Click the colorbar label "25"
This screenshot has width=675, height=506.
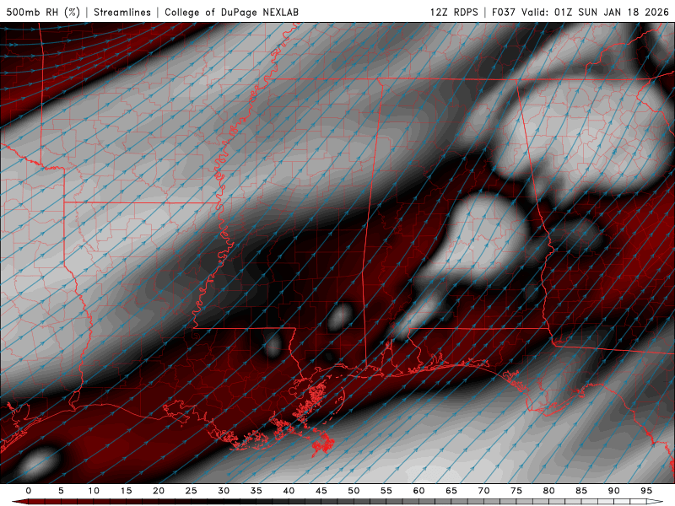tap(191, 491)
